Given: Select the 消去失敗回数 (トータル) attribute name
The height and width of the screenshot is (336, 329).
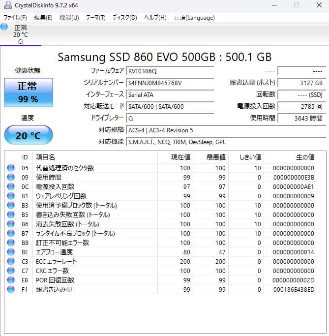Looking at the screenshot, I should click(x=67, y=224).
